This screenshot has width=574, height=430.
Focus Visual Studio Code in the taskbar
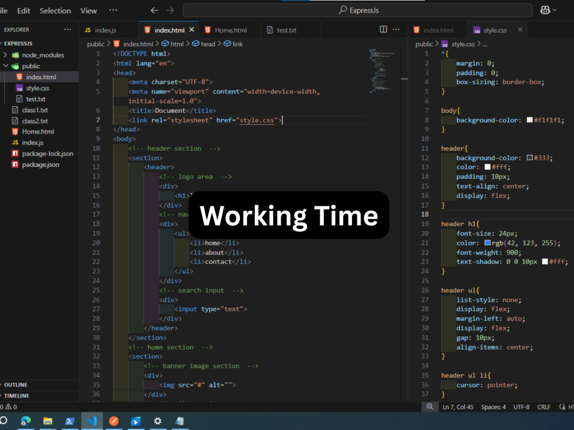click(91, 421)
